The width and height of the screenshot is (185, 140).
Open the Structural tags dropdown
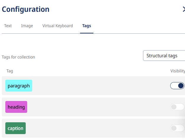(x=164, y=56)
